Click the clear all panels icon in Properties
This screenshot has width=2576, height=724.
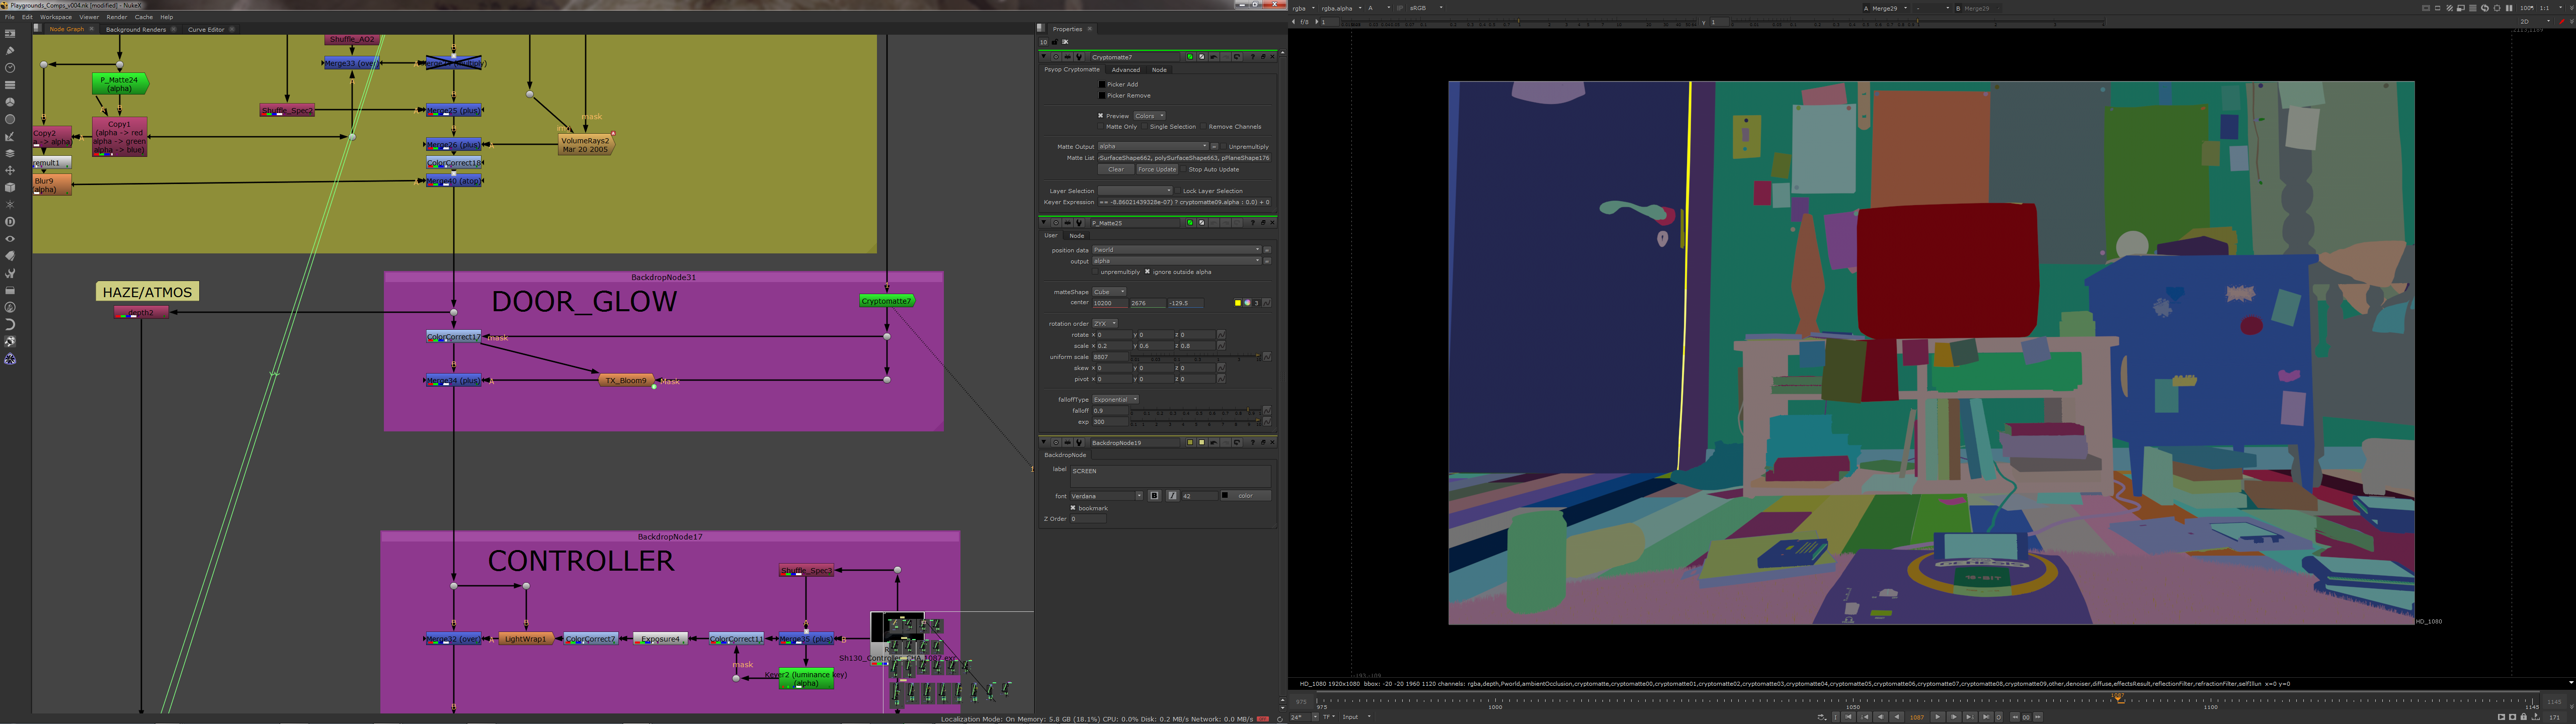point(1065,42)
